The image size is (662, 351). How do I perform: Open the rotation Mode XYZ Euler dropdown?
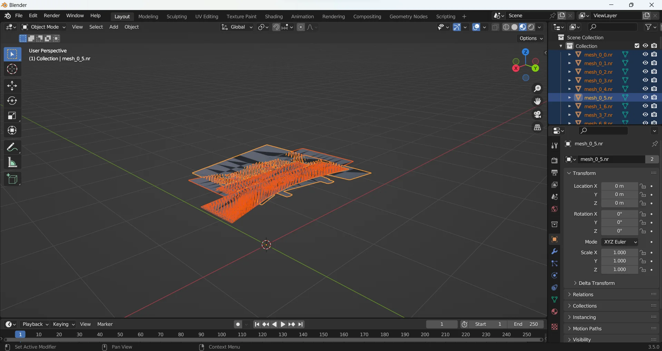point(620,242)
